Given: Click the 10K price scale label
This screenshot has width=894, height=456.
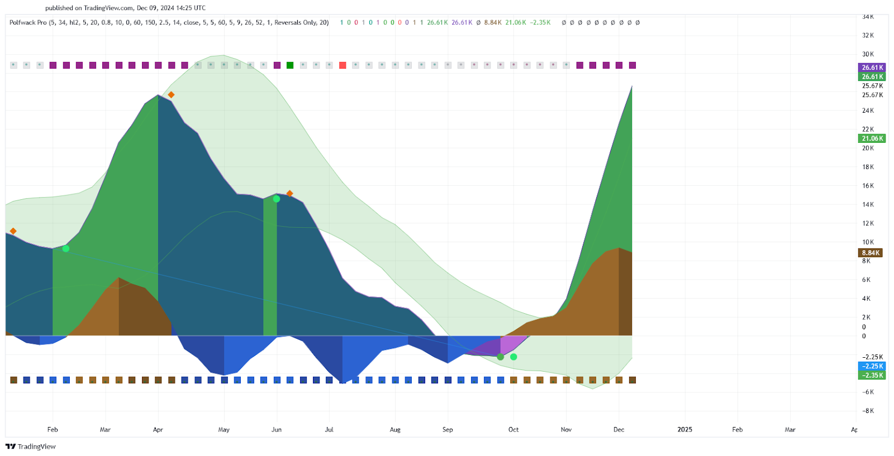Looking at the screenshot, I should pyautogui.click(x=868, y=242).
